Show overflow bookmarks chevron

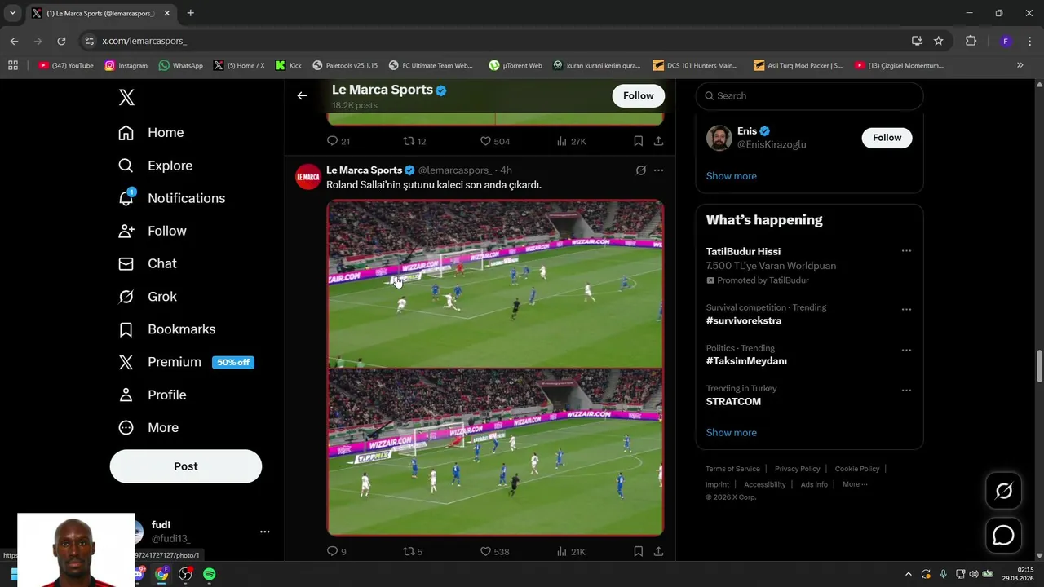pyautogui.click(x=1020, y=65)
